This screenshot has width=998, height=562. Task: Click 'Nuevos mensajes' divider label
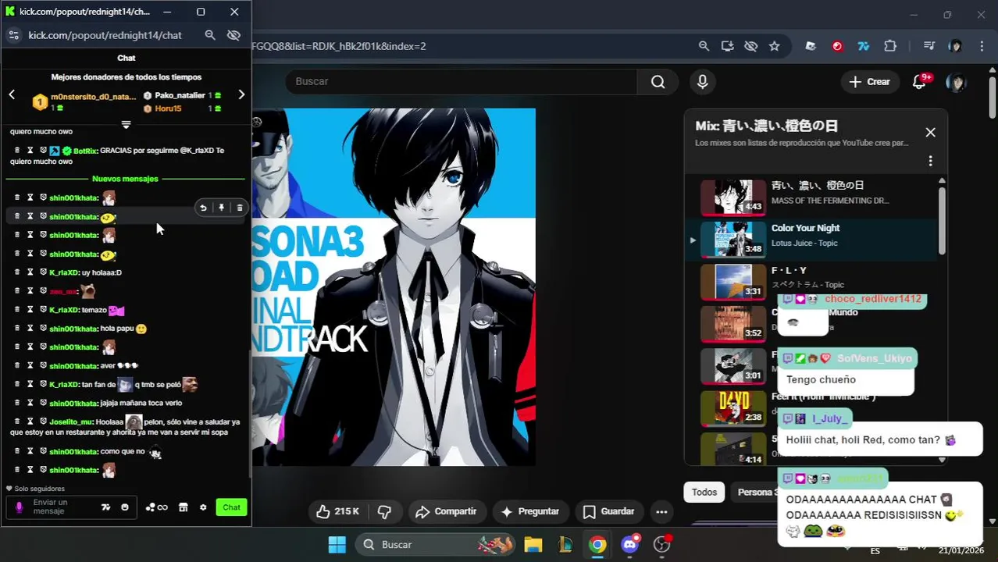[x=125, y=179]
